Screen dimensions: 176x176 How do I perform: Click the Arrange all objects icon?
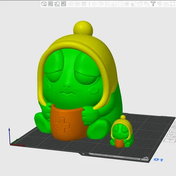click(63, 4)
